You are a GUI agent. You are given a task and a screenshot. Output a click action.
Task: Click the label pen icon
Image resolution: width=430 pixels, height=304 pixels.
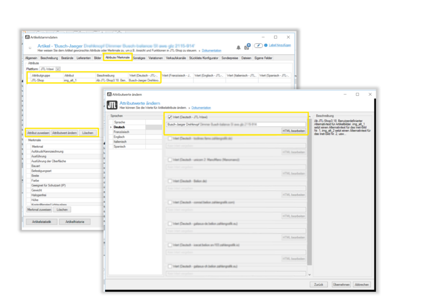(259, 45)
